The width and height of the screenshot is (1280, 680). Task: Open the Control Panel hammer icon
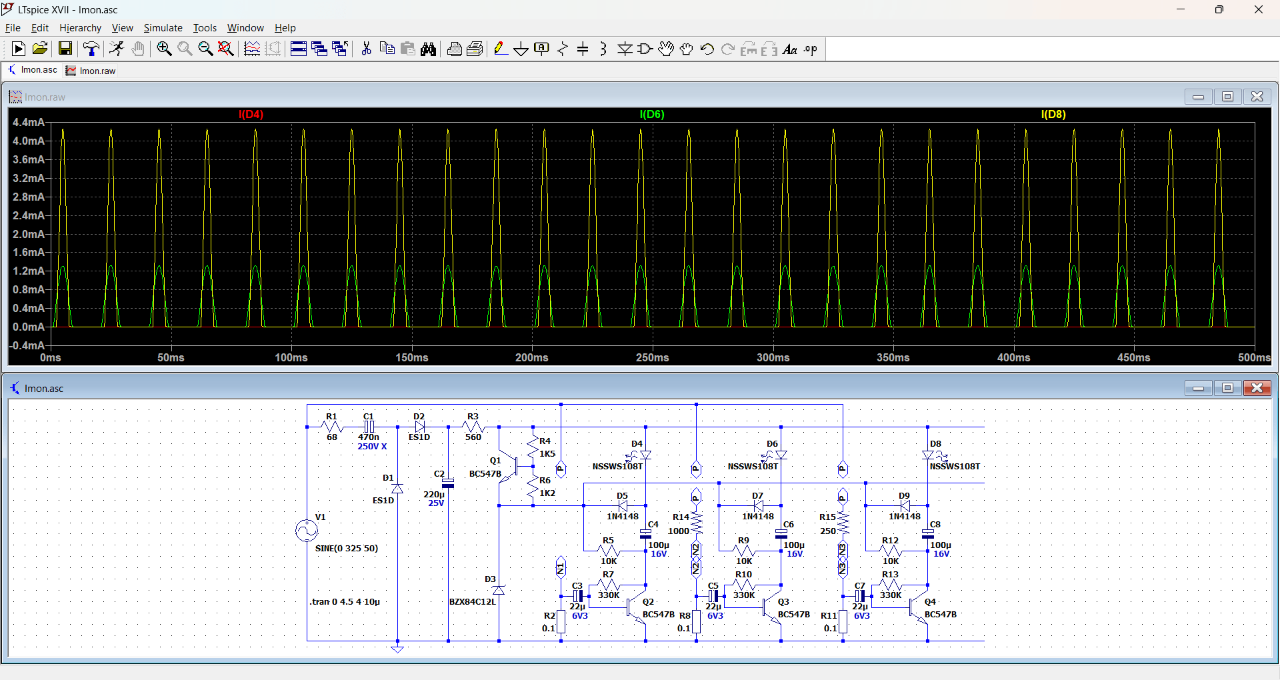click(x=91, y=49)
